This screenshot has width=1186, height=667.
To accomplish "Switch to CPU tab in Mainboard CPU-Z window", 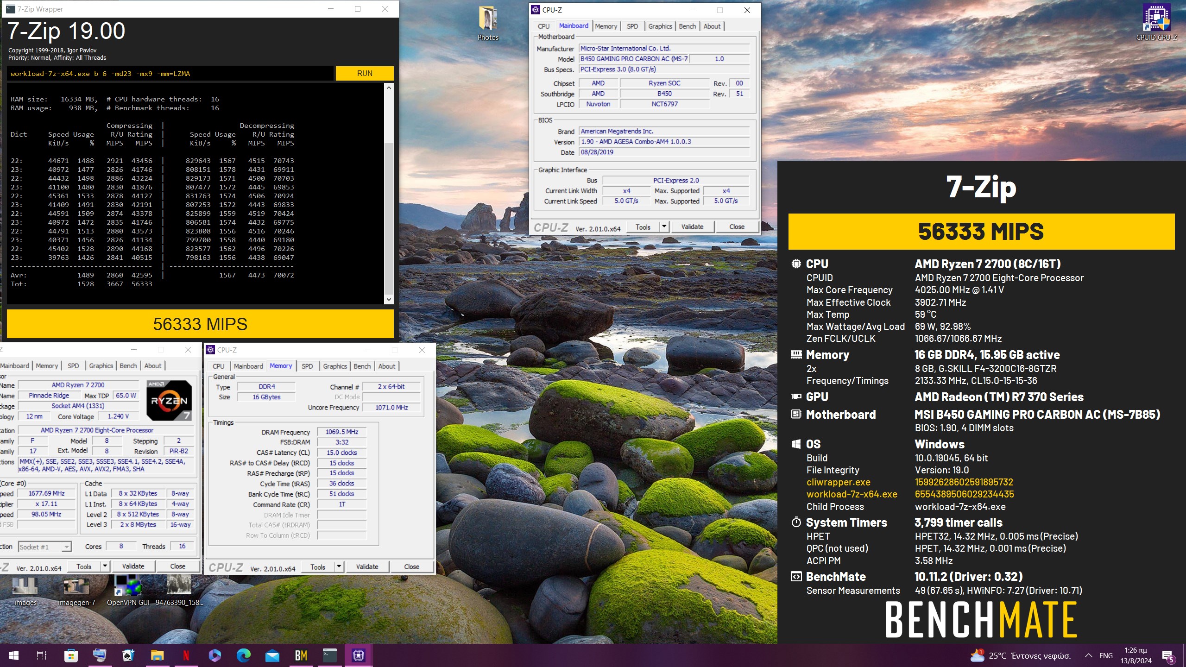I will coord(544,26).
